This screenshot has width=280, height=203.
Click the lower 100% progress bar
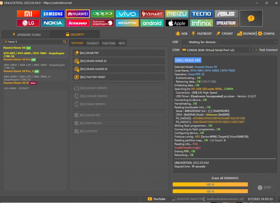(210, 191)
